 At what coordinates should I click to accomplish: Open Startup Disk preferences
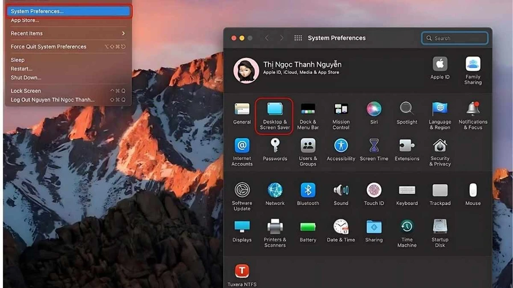tap(440, 233)
